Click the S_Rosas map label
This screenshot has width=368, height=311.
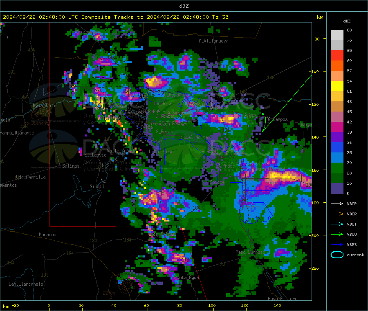pos(164,132)
